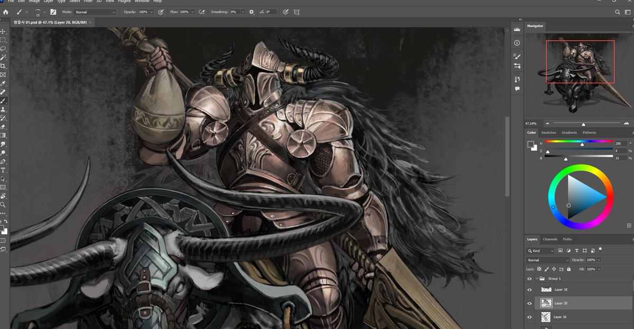Select the Pen tool
The image size is (634, 329).
pyautogui.click(x=3, y=161)
